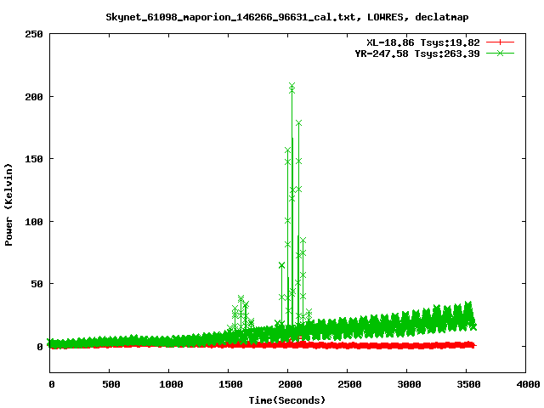Image resolution: width=544 pixels, height=408 pixels.
Task: Click the green line sample in the legend
Action: pyautogui.click(x=501, y=53)
